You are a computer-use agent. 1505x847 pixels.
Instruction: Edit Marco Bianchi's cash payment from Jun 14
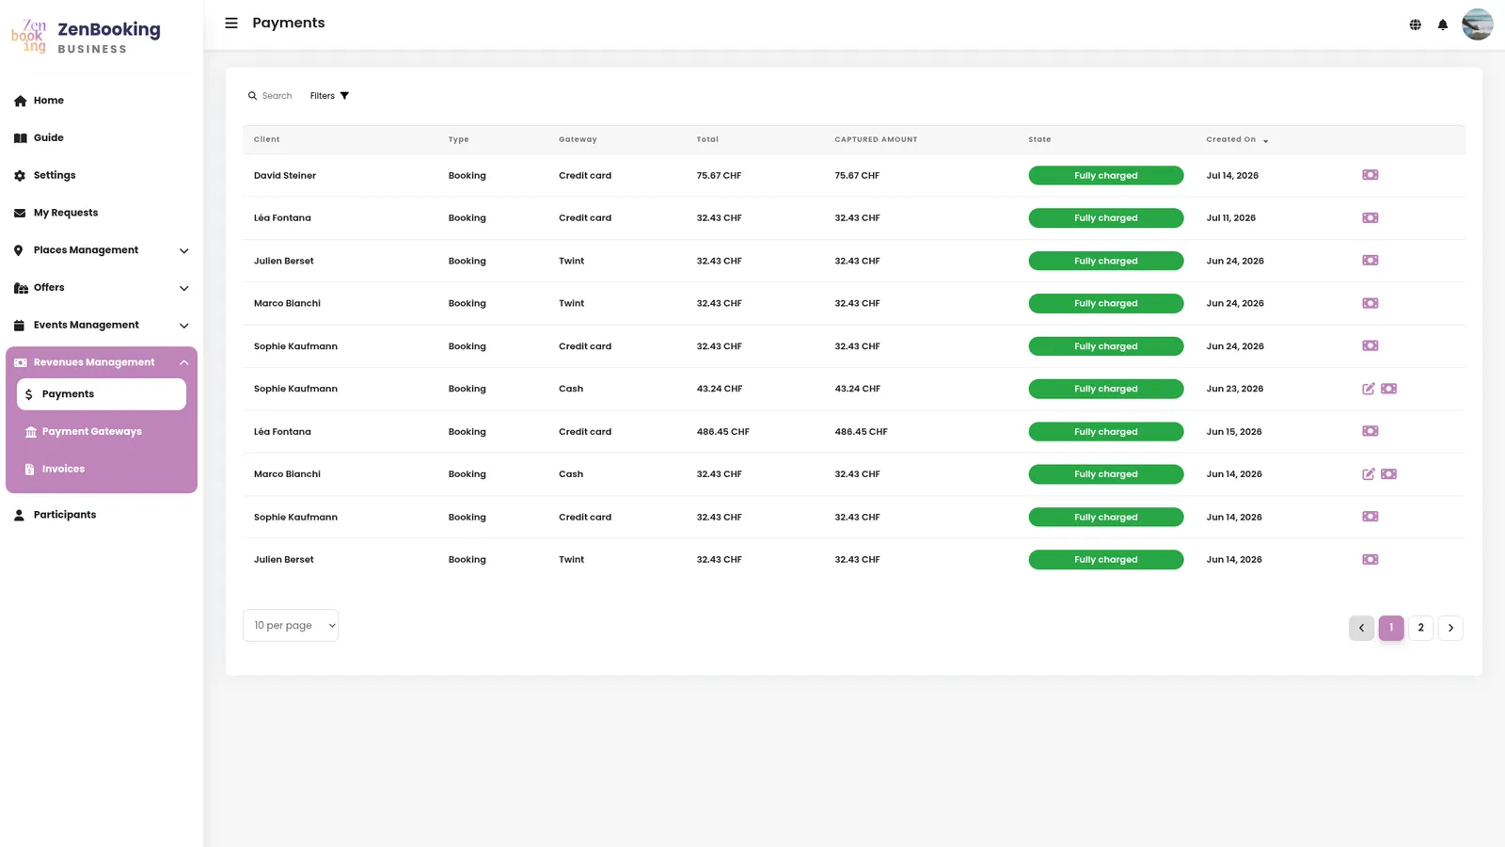(x=1369, y=474)
